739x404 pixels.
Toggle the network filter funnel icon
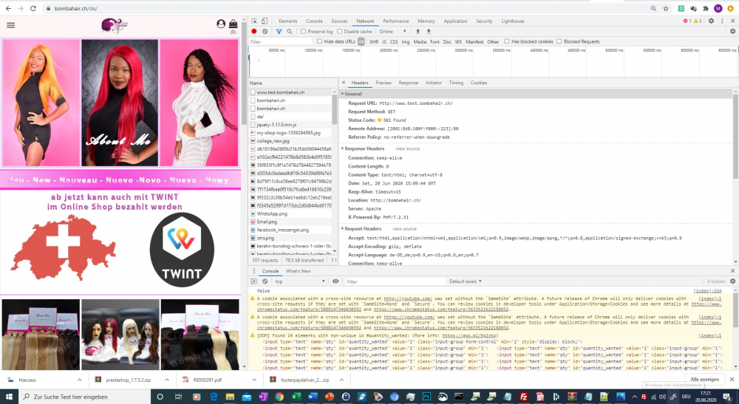tap(279, 32)
